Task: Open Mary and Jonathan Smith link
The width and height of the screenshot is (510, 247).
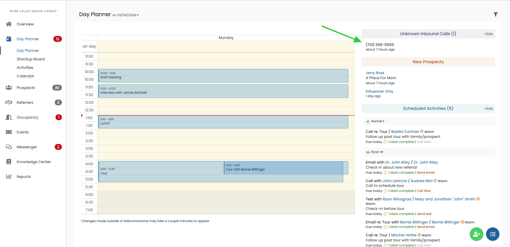Action: (445, 199)
